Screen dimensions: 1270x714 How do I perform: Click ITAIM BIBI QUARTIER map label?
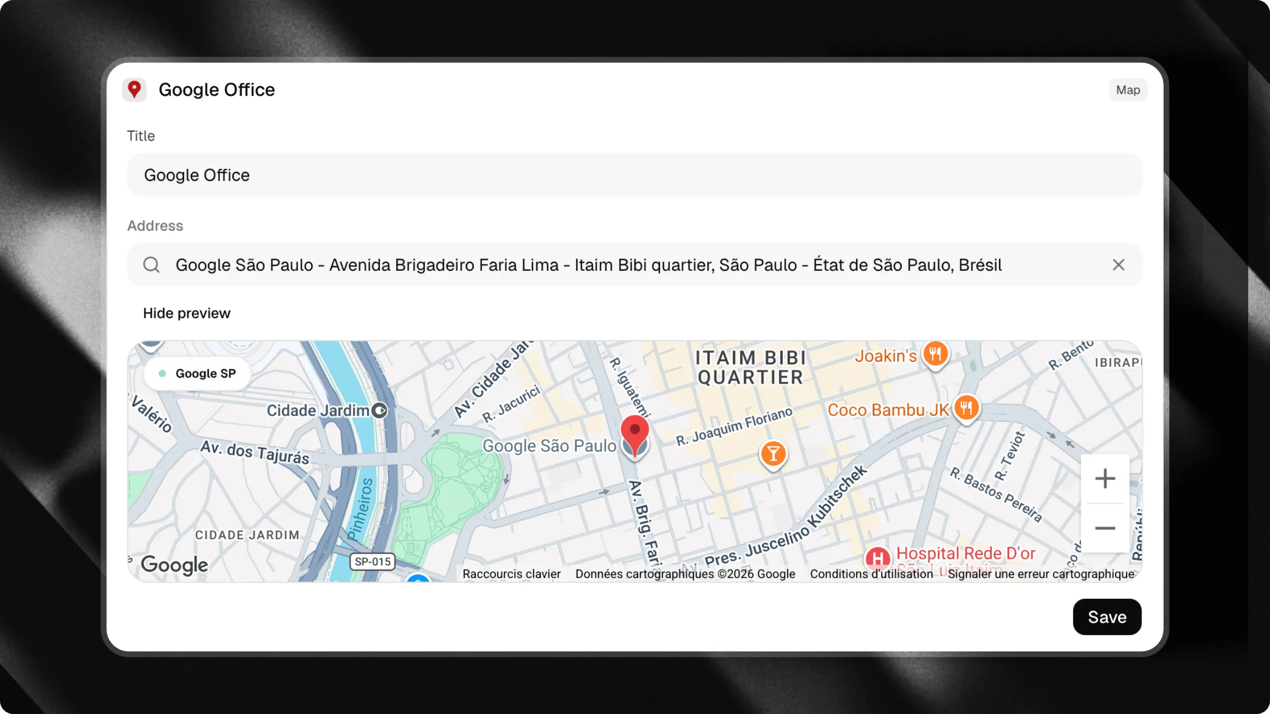(x=751, y=368)
